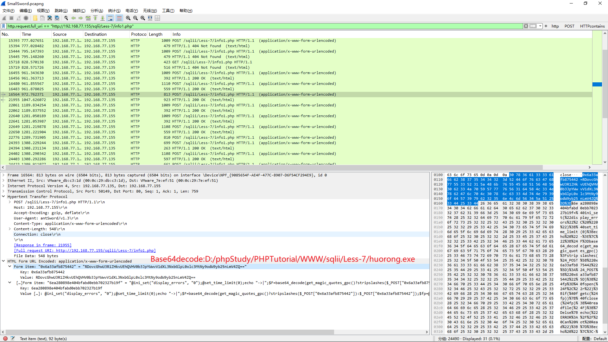Click zoom in magnifier toolbar icon
The width and height of the screenshot is (608, 342).
(x=128, y=18)
